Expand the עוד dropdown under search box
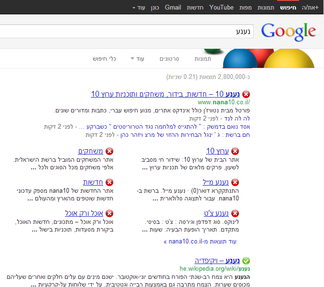324x287 pixels. click(x=138, y=59)
